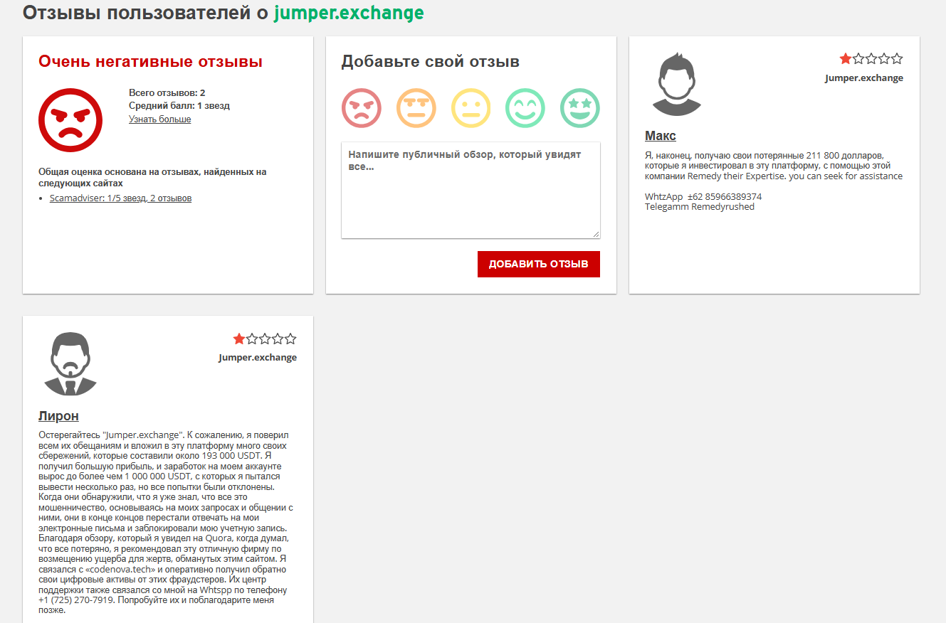Select the yellow neutral face rating
This screenshot has height=623, width=946.
click(471, 108)
